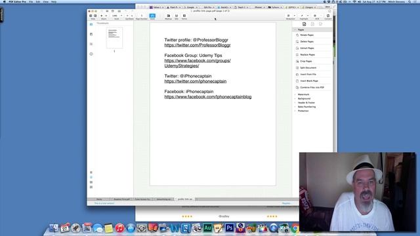Open the twitter.com/ProfessorBloggr link
Image resolution: width=420 pixels, height=236 pixels.
(198, 45)
